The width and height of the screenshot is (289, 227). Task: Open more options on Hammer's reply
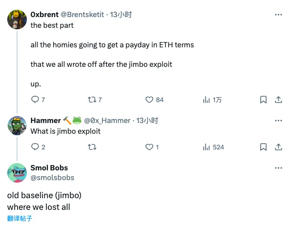click(278, 121)
